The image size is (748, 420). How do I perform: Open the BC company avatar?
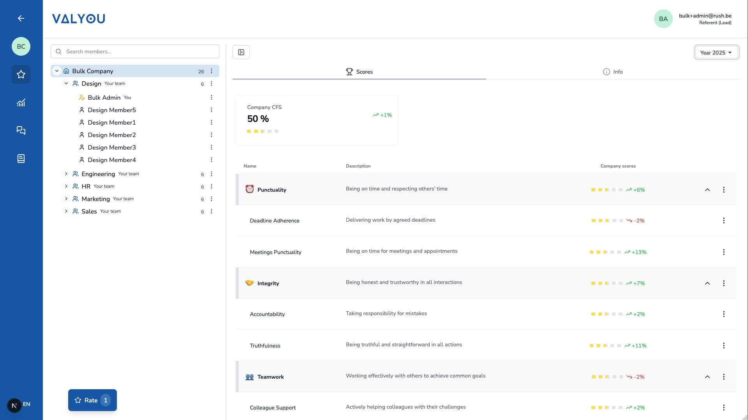(21, 46)
